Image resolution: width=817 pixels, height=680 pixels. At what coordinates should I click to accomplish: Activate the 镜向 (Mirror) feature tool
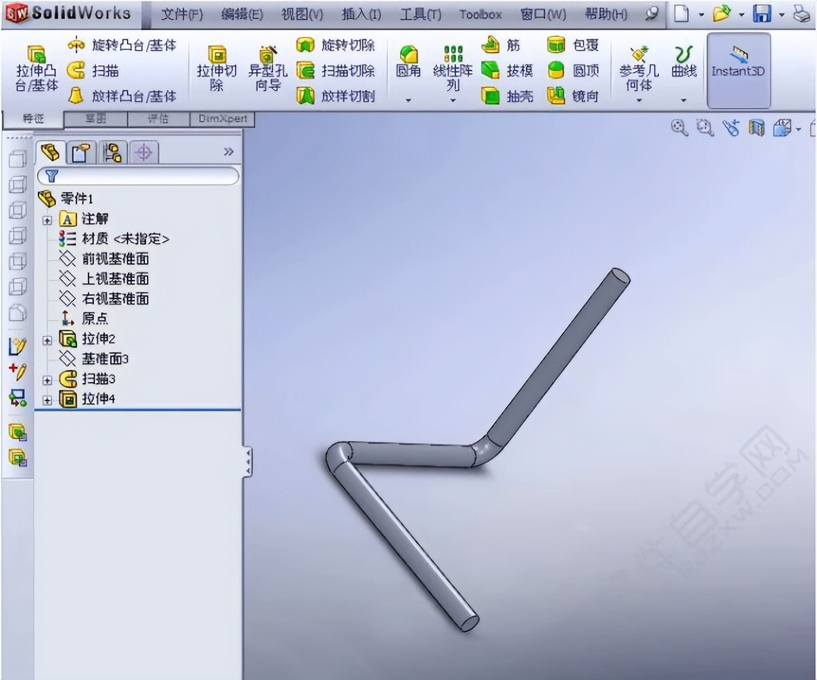[x=570, y=96]
